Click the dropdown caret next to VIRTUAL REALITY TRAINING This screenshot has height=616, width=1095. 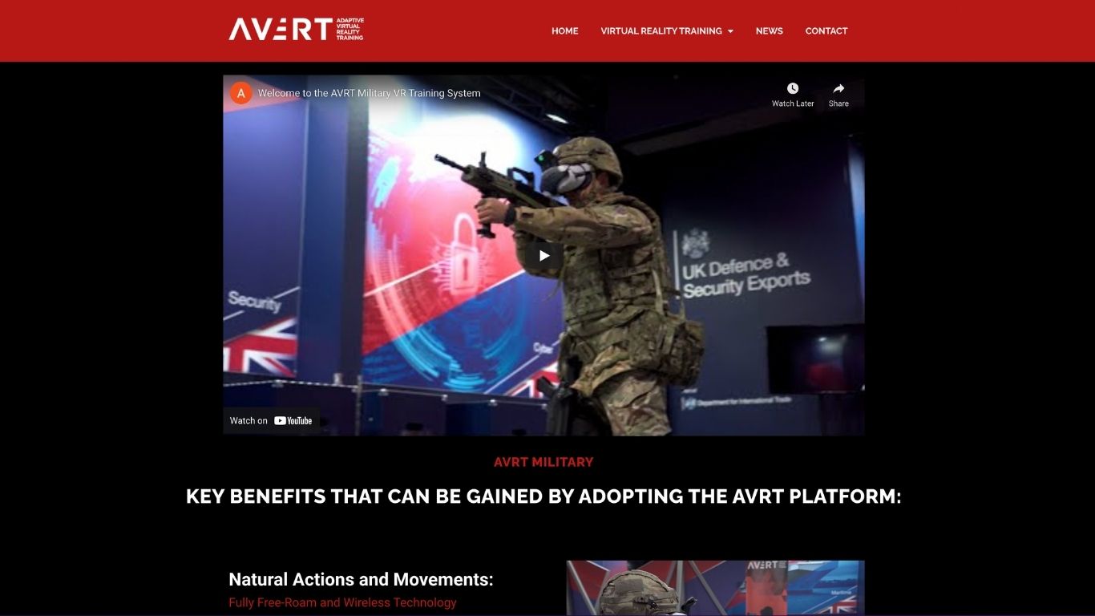coord(730,31)
